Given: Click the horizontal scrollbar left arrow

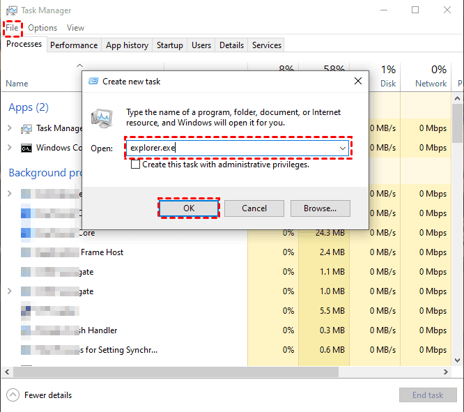Looking at the screenshot, I should (x=7, y=372).
